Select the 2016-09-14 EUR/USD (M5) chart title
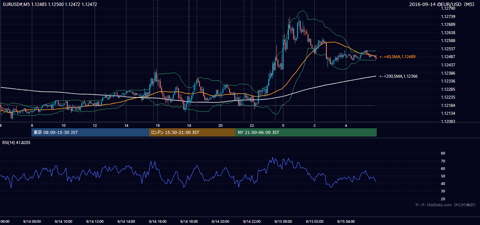Viewport: 480px width, 225px height. pyautogui.click(x=442, y=4)
